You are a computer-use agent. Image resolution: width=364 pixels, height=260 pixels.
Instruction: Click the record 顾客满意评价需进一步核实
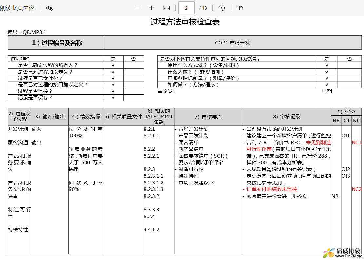click(x=277, y=196)
